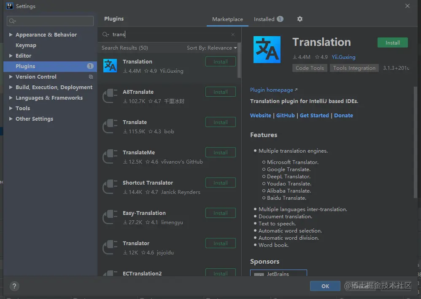The height and width of the screenshot is (299, 421).
Task: Click the plugin results list scrollbar
Action: click(x=239, y=60)
